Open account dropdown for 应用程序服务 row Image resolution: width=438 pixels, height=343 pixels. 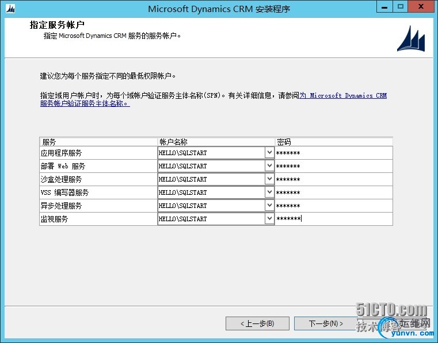click(269, 153)
